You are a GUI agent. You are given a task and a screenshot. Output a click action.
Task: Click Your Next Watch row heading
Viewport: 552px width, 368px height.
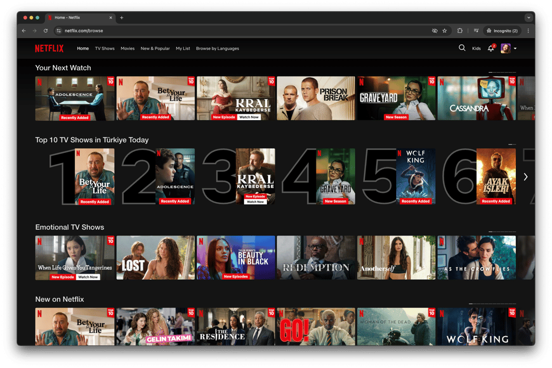[x=63, y=68]
